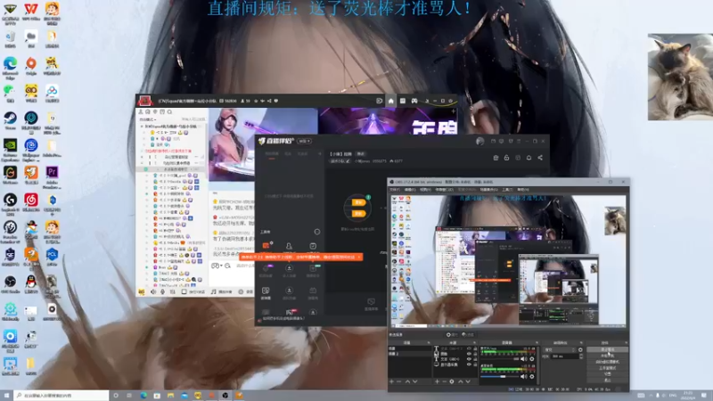Adjust transition duration stepper in OBS

[x=581, y=356]
